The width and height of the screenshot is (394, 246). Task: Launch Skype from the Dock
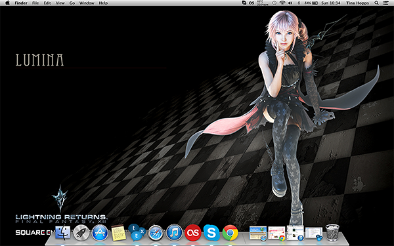click(211, 233)
